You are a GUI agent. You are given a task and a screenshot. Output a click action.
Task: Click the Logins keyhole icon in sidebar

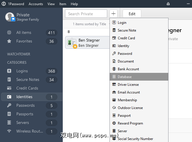(x=9, y=71)
